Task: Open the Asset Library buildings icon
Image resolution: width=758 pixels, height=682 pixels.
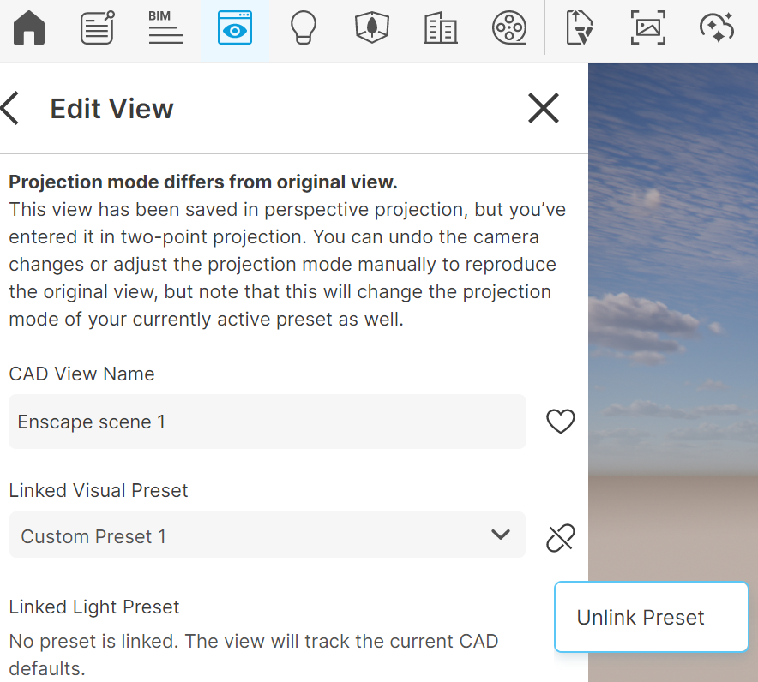Action: 441,28
